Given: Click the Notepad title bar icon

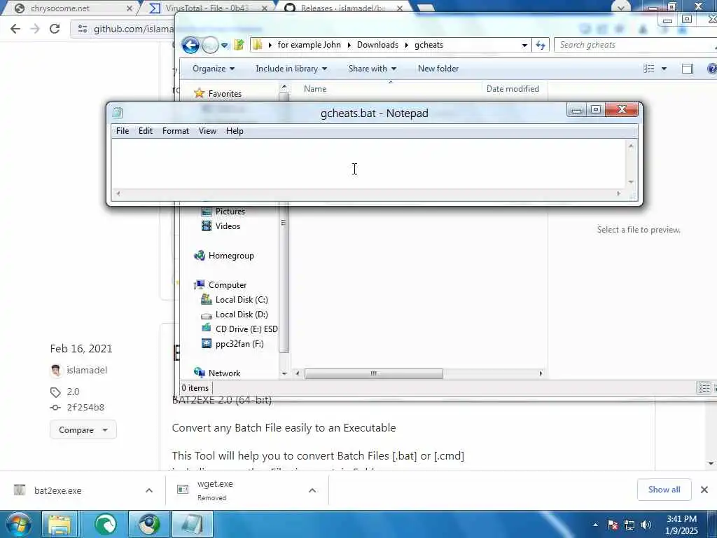Looking at the screenshot, I should pyautogui.click(x=118, y=113).
